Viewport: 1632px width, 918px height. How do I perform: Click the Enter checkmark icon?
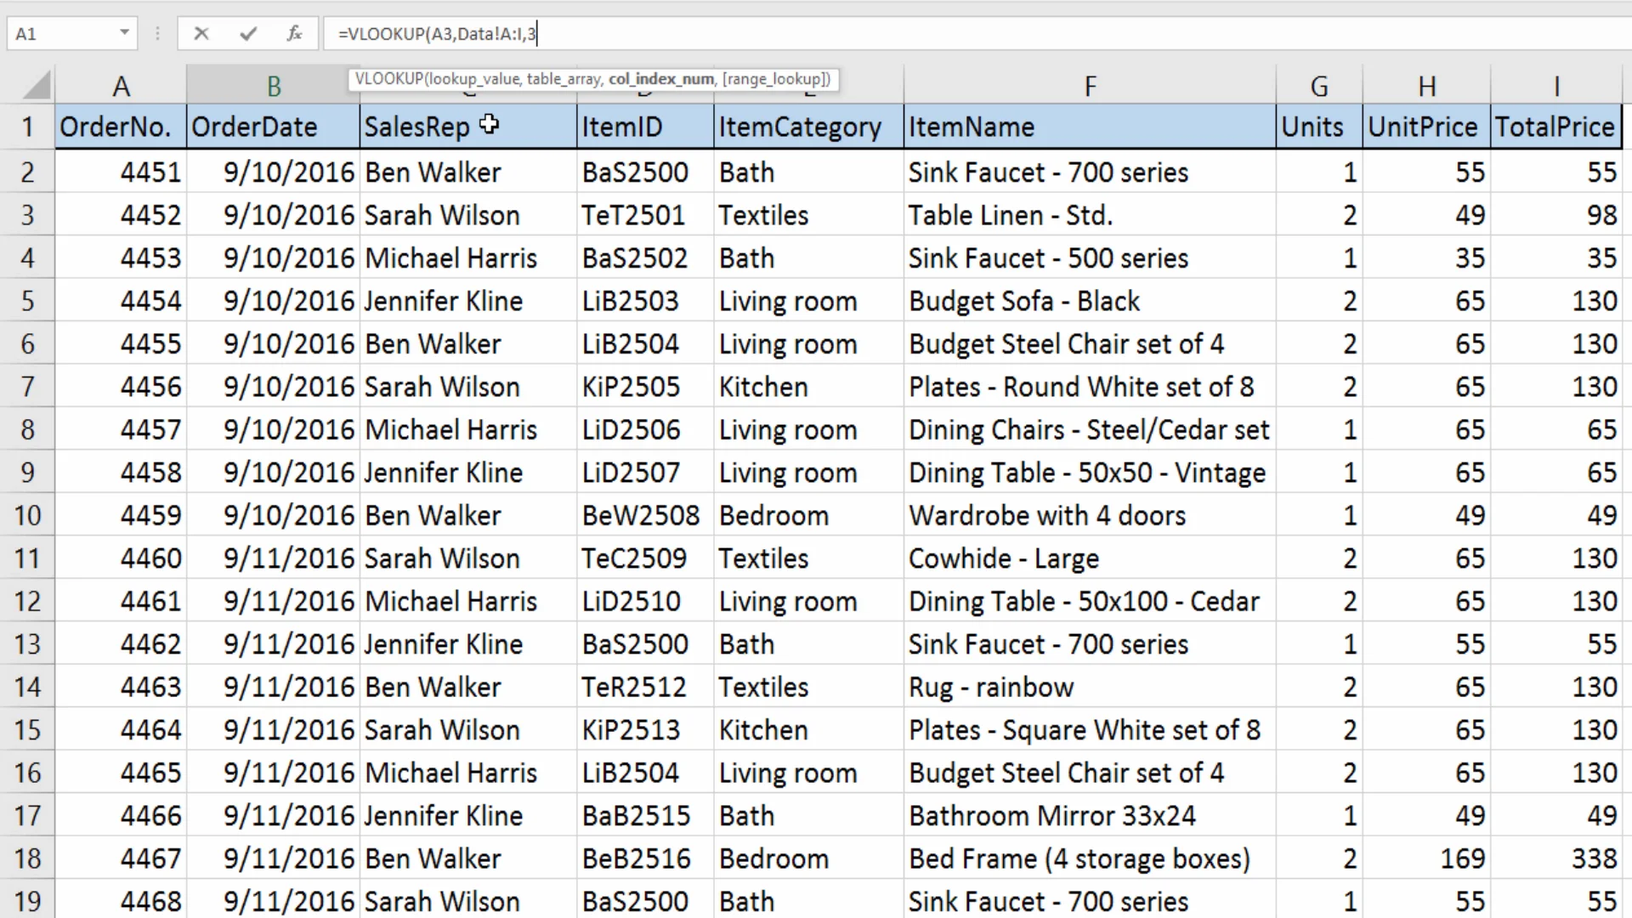click(x=248, y=34)
